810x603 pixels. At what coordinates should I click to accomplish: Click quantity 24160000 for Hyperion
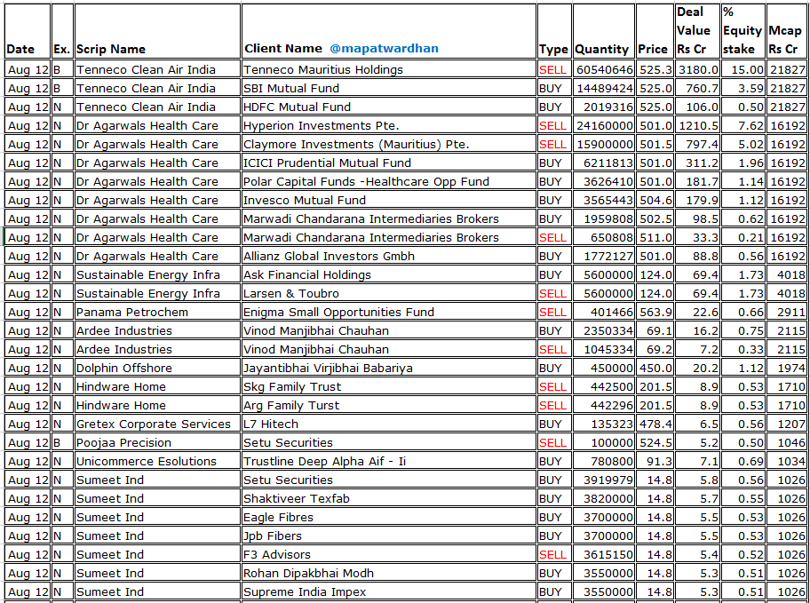605,125
